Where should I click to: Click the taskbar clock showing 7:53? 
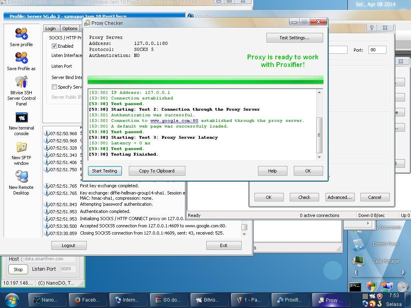pos(394,296)
